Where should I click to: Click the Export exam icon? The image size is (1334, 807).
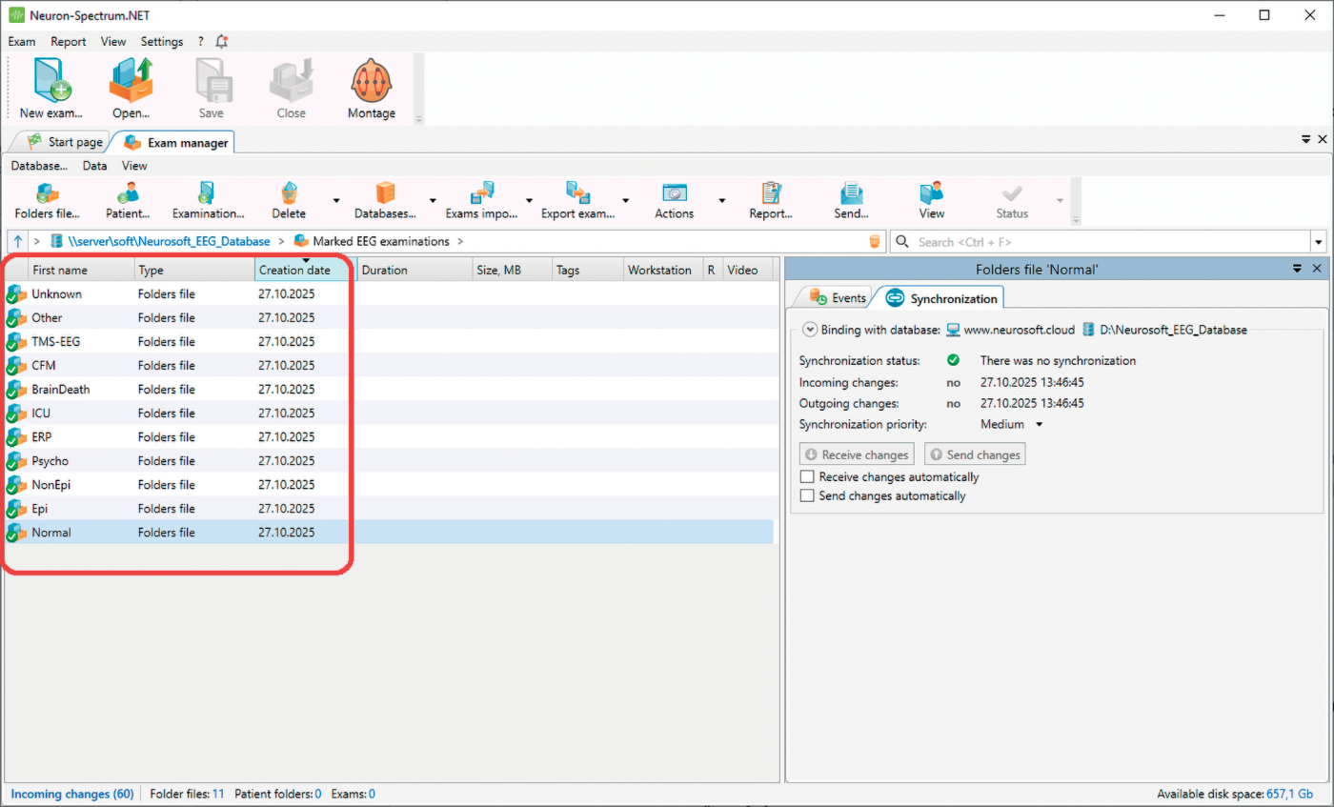pos(577,193)
